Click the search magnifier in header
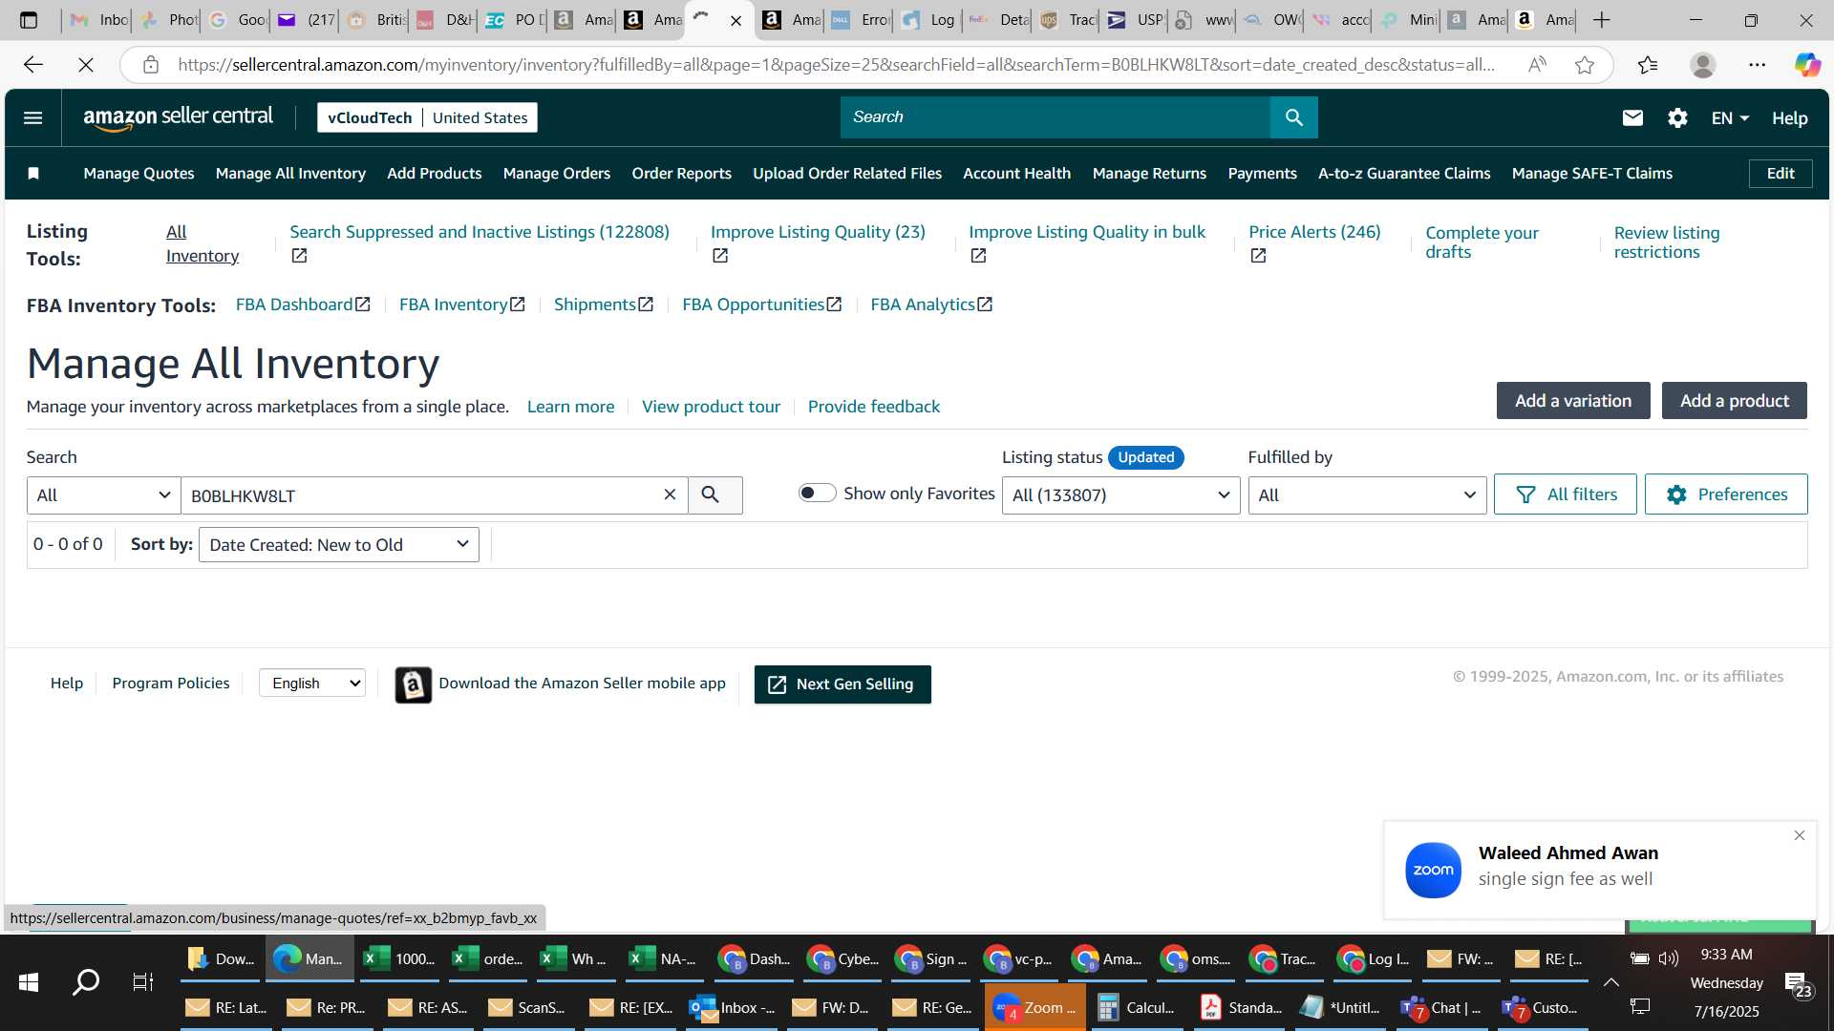This screenshot has width=1834, height=1031. [1294, 117]
